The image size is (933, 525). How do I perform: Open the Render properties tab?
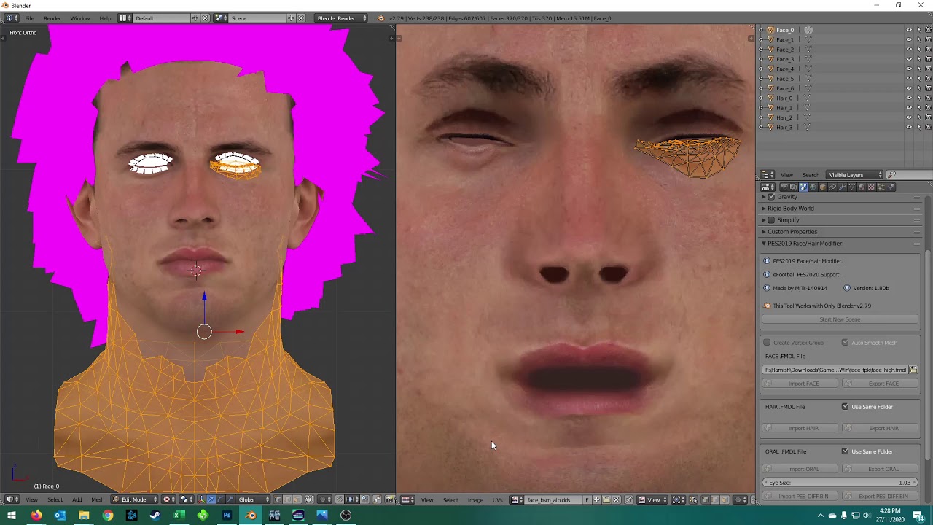(784, 187)
